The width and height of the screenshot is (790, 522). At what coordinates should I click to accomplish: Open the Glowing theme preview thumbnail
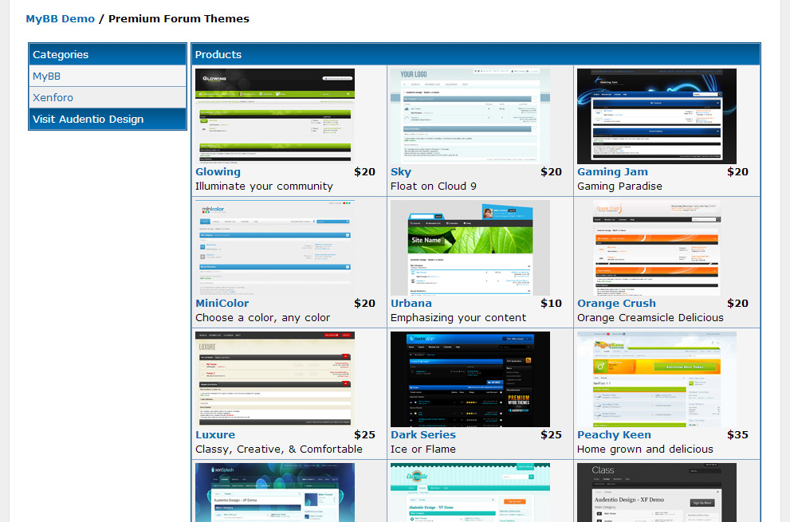click(x=275, y=116)
